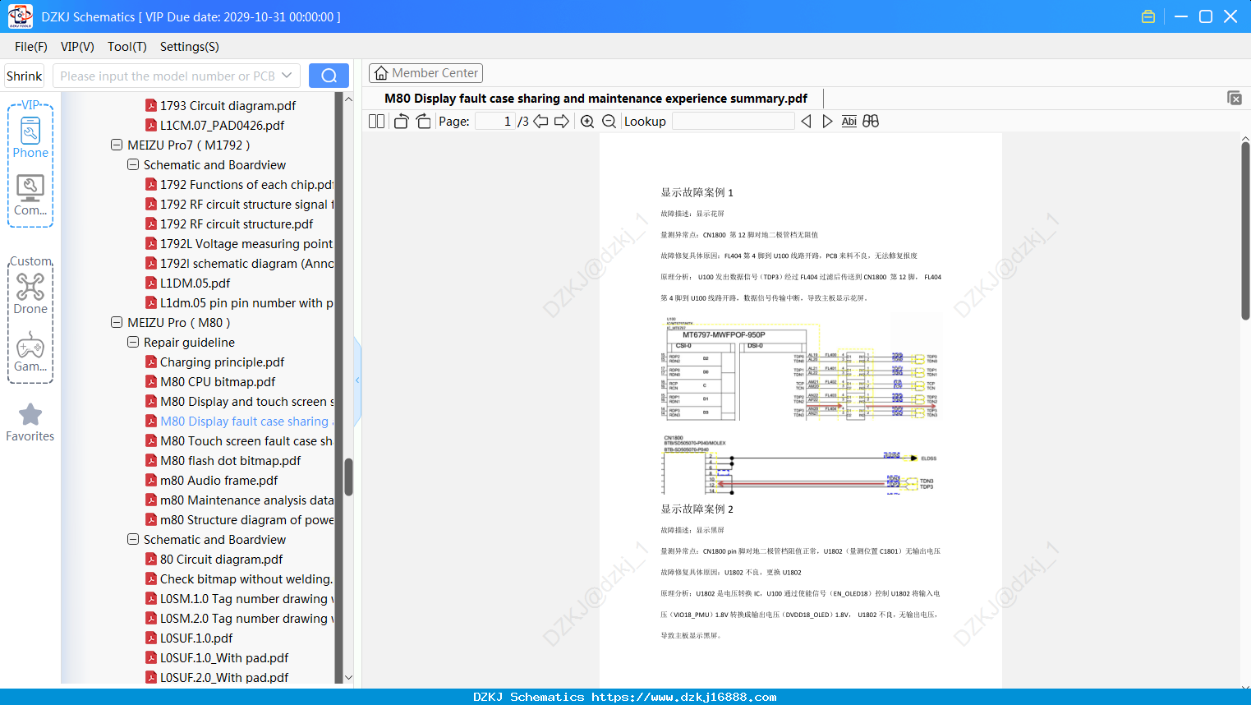Click the Lookup text field
1251x705 pixels.
pos(734,122)
